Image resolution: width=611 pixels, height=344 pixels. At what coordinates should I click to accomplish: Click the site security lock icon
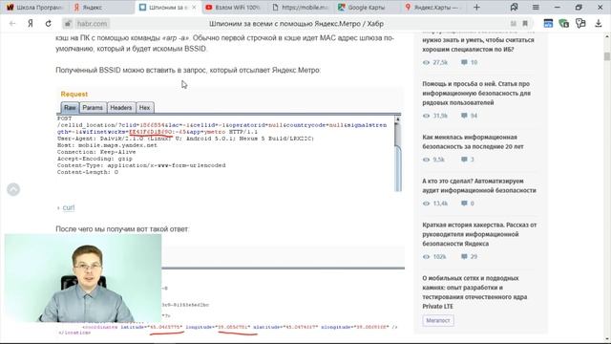coord(68,23)
